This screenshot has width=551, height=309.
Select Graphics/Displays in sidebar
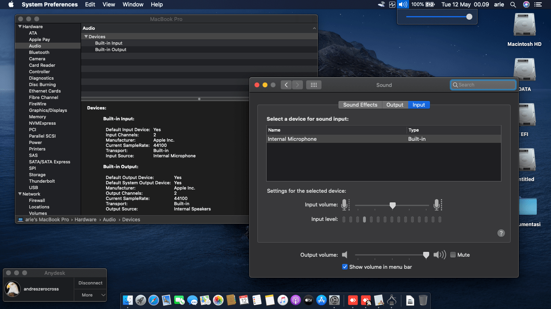point(48,110)
